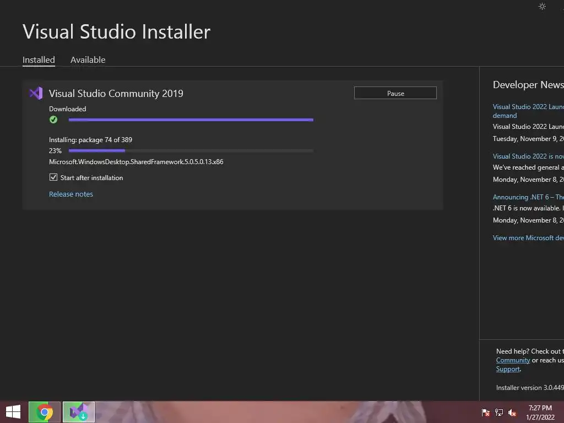Click the Tuesday, November 9 news date
This screenshot has width=564, height=423.
(528, 139)
